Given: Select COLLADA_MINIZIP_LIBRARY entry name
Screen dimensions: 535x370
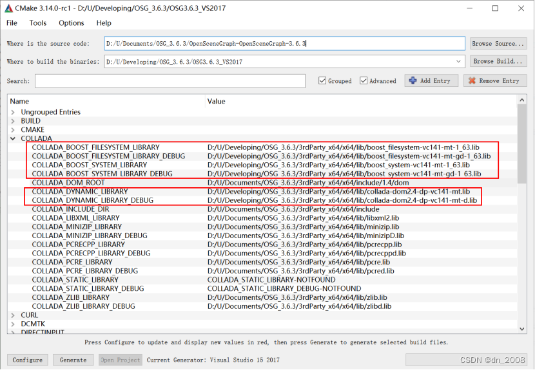Looking at the screenshot, I should pyautogui.click(x=77, y=227).
